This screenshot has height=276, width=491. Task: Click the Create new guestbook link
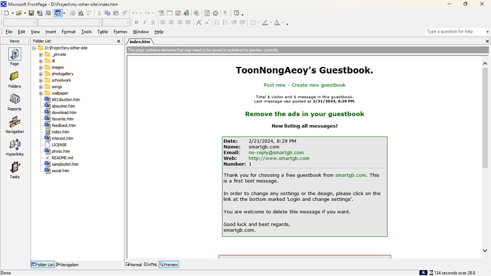318,85
